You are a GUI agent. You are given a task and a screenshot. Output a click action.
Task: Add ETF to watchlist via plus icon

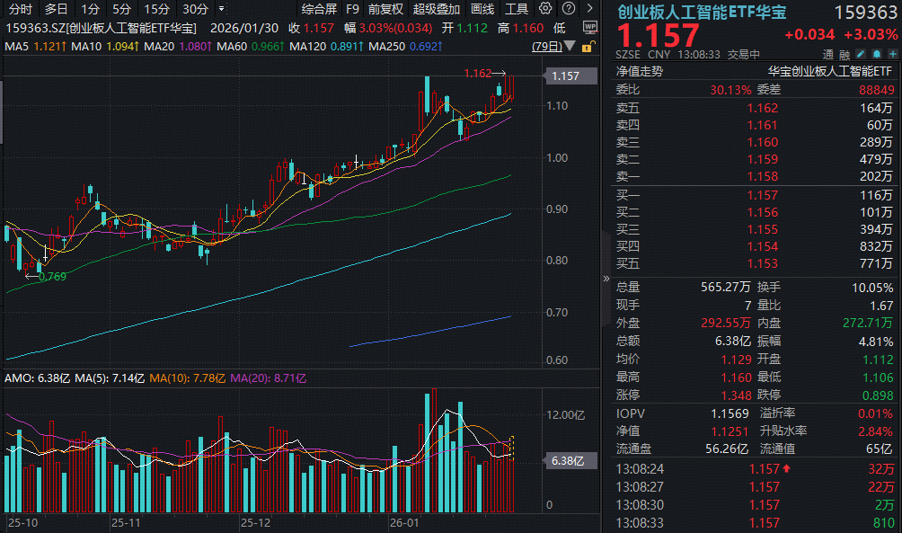click(892, 54)
